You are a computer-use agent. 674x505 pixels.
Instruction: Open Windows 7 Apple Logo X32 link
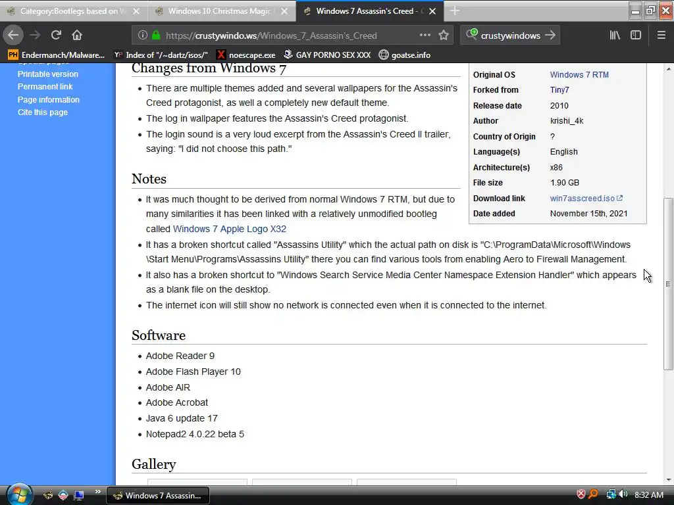pos(230,229)
